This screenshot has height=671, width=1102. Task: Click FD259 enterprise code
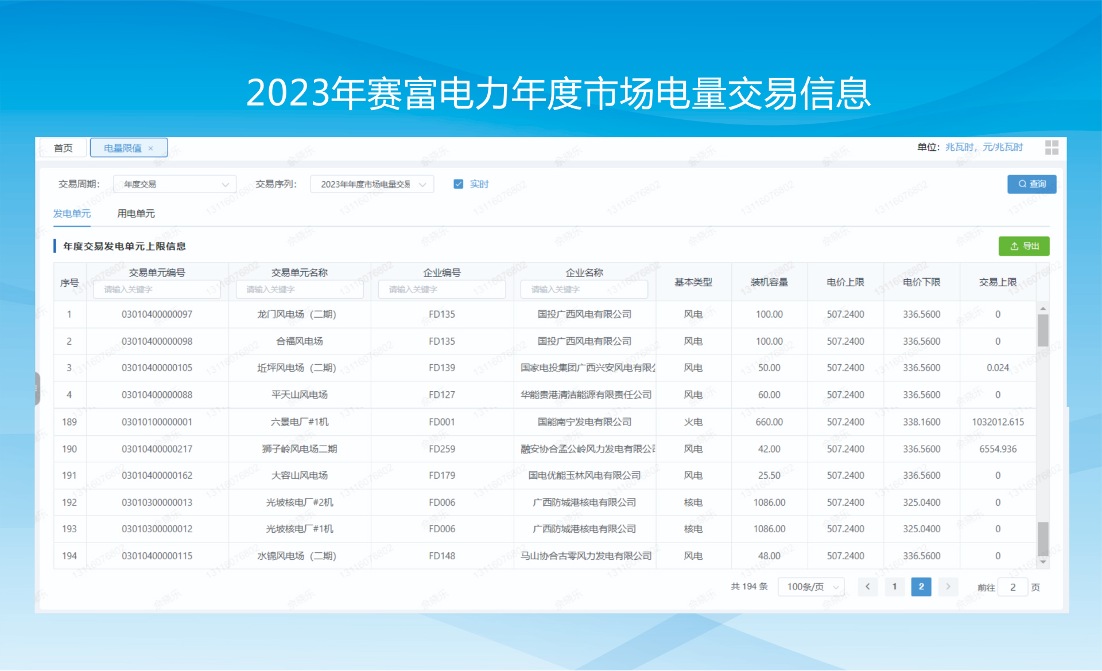pyautogui.click(x=442, y=449)
